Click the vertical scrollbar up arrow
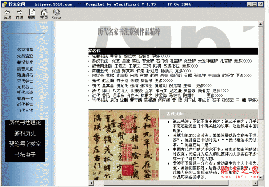Viewport: 269px width, 187px height. [x=260, y=24]
